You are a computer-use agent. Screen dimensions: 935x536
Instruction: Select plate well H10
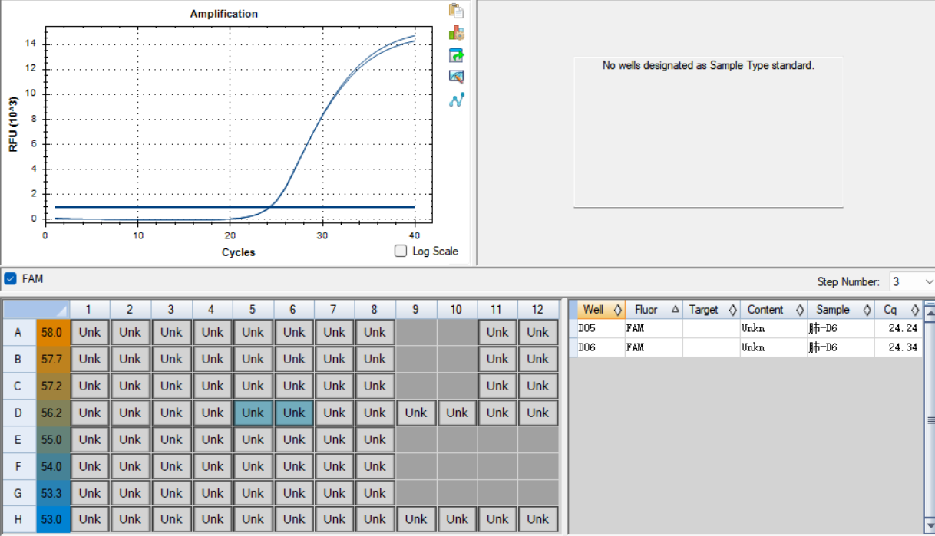[457, 519]
